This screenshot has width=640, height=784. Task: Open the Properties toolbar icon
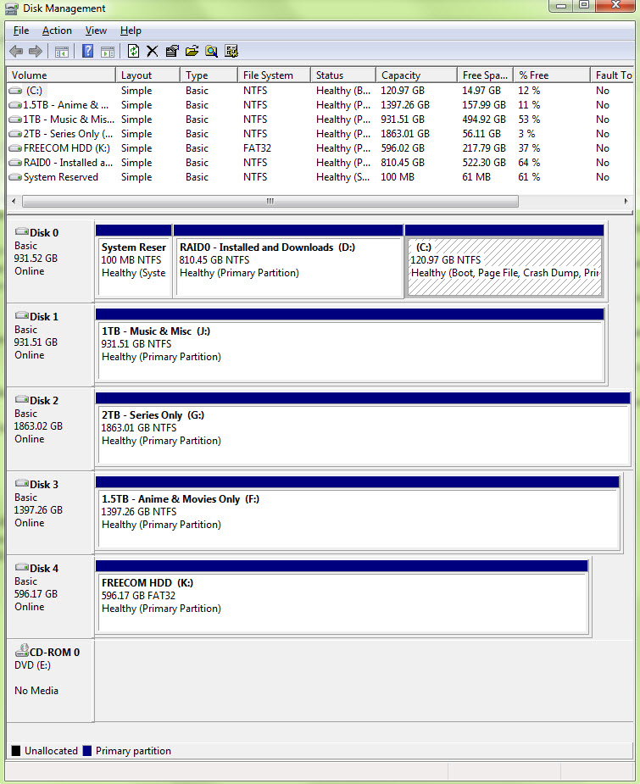pos(172,51)
